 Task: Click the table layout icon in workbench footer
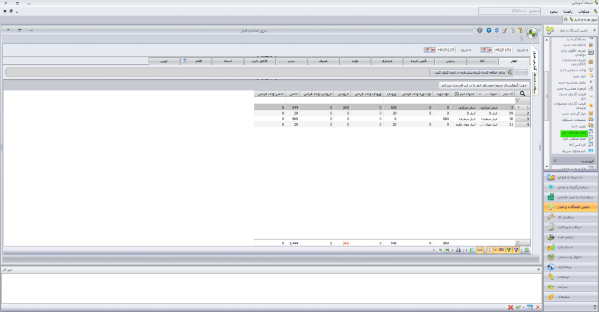[529, 307]
